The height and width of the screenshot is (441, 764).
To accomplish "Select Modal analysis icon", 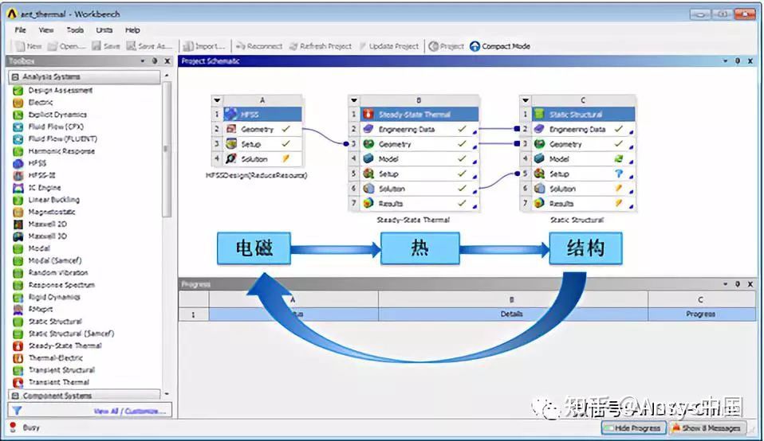I will (x=18, y=248).
